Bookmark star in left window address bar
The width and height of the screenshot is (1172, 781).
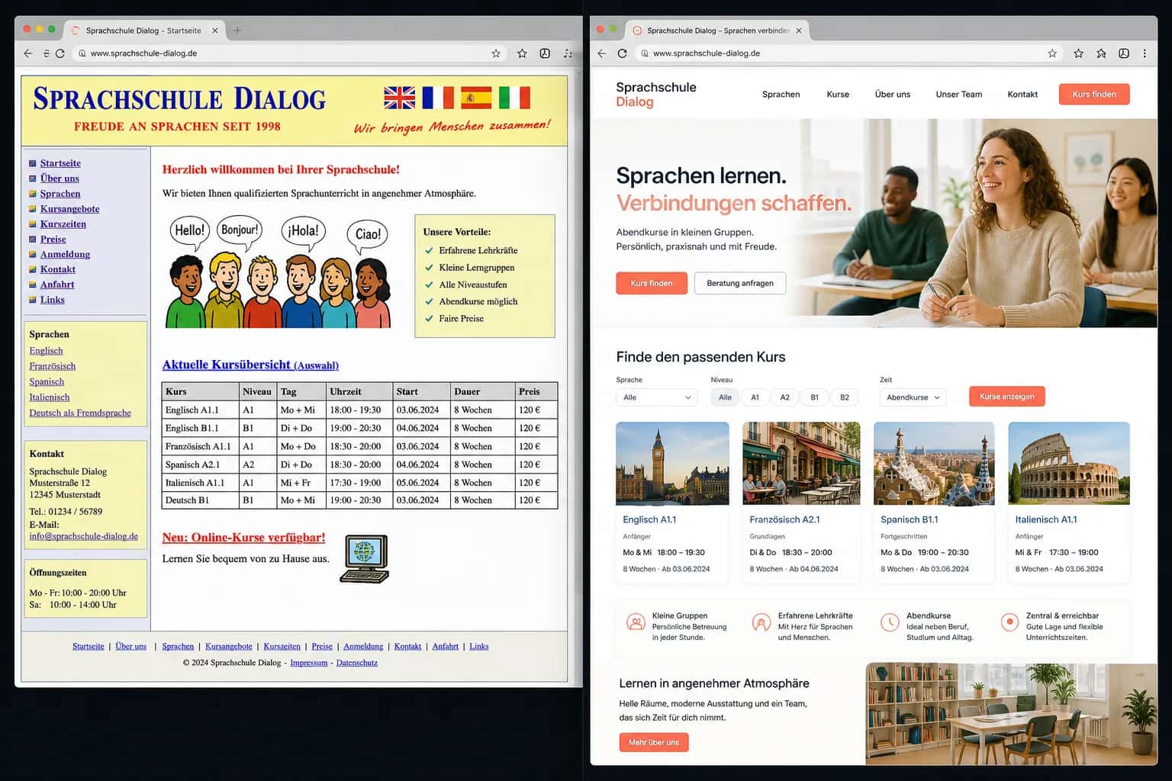(x=496, y=53)
